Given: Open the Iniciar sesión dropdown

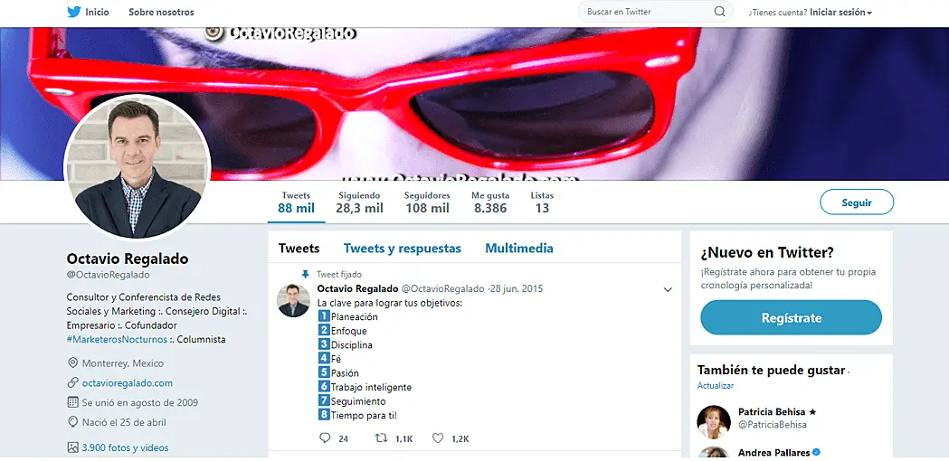Looking at the screenshot, I should coord(840,12).
